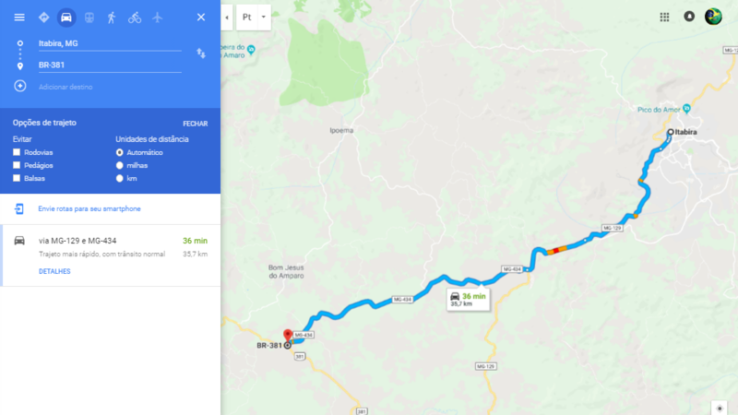This screenshot has height=415, width=738.
Task: Open the hamburger main menu
Action: point(19,18)
